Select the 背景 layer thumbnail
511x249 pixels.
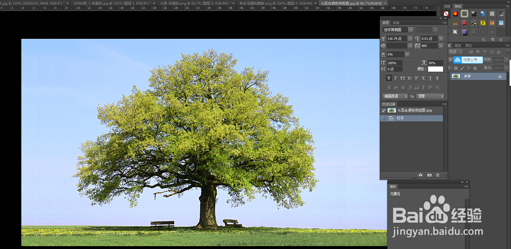[x=456, y=76]
